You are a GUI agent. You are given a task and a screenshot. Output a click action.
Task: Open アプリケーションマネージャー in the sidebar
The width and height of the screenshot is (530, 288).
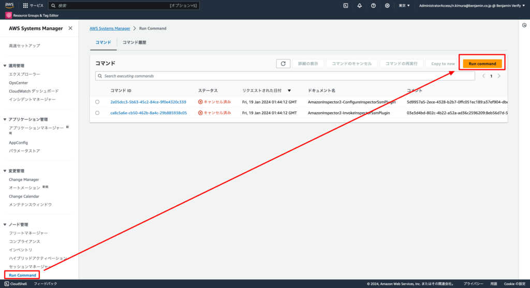point(36,128)
